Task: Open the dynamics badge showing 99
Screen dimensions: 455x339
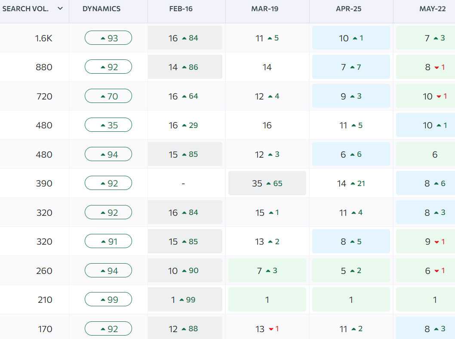Action: [108, 300]
